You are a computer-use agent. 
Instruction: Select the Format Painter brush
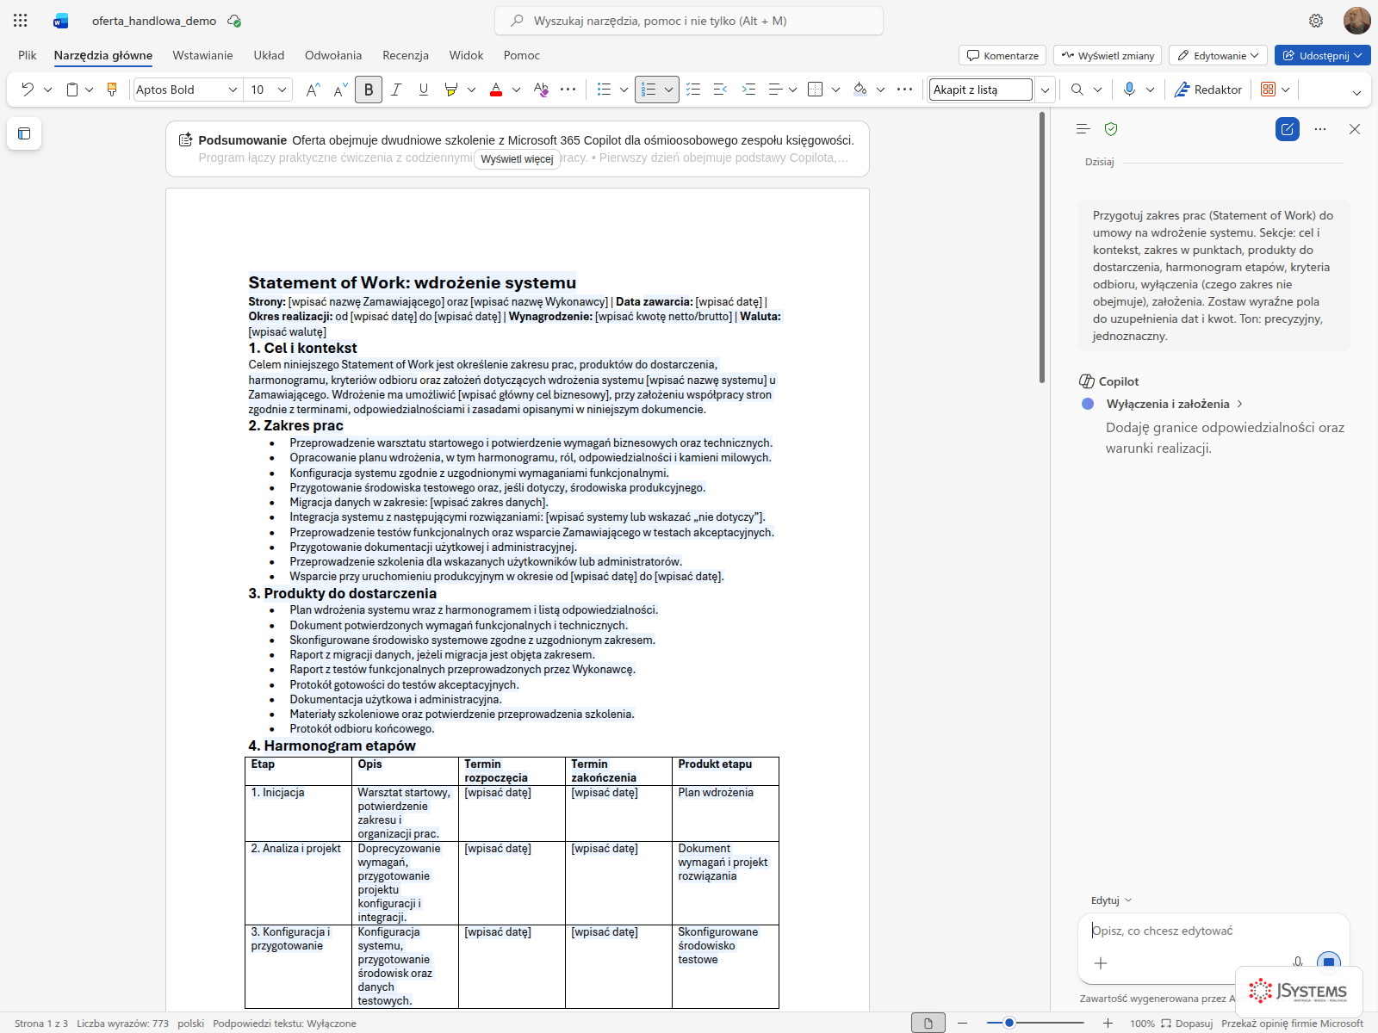112,90
